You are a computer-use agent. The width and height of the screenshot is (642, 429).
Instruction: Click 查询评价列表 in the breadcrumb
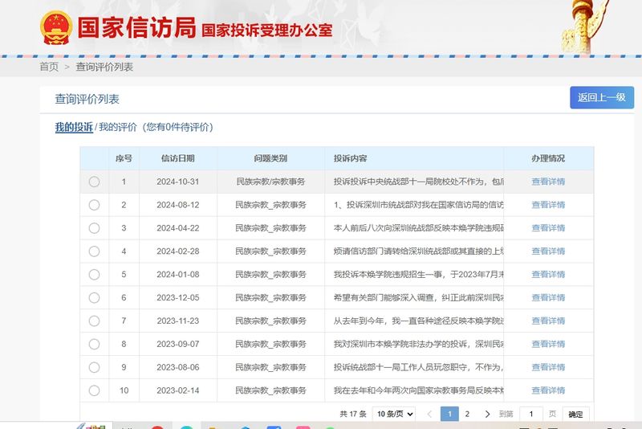click(104, 67)
